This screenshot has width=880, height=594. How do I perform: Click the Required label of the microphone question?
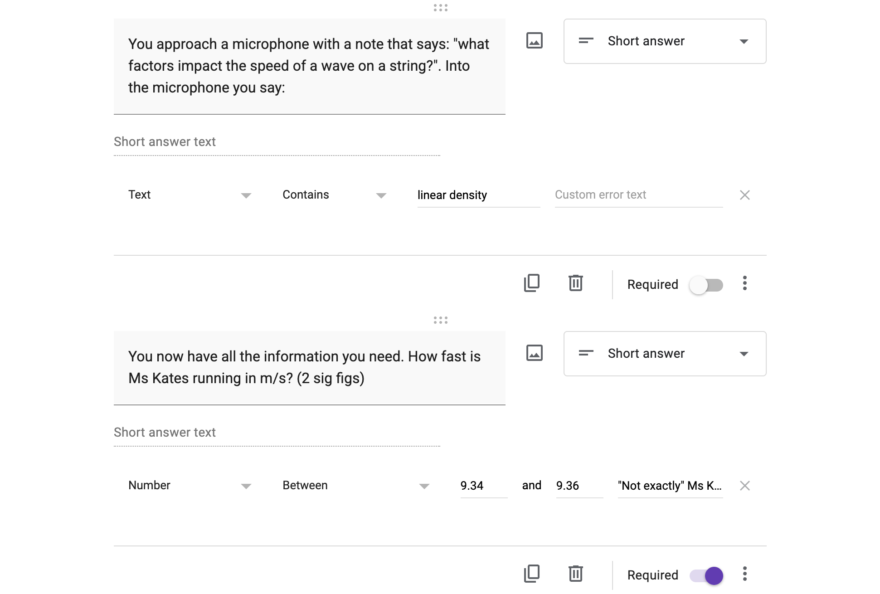pyautogui.click(x=653, y=285)
